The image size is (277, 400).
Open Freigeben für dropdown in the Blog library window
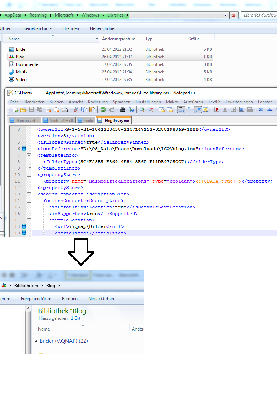(36, 299)
